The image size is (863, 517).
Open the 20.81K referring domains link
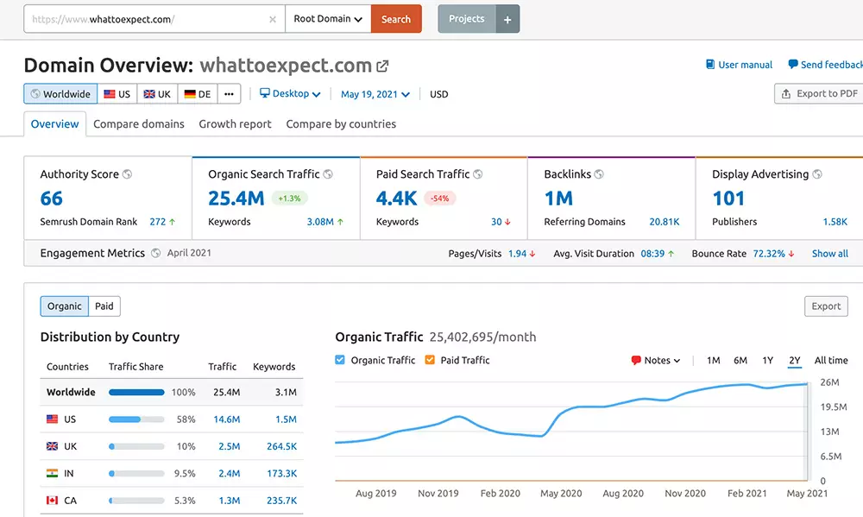point(665,222)
